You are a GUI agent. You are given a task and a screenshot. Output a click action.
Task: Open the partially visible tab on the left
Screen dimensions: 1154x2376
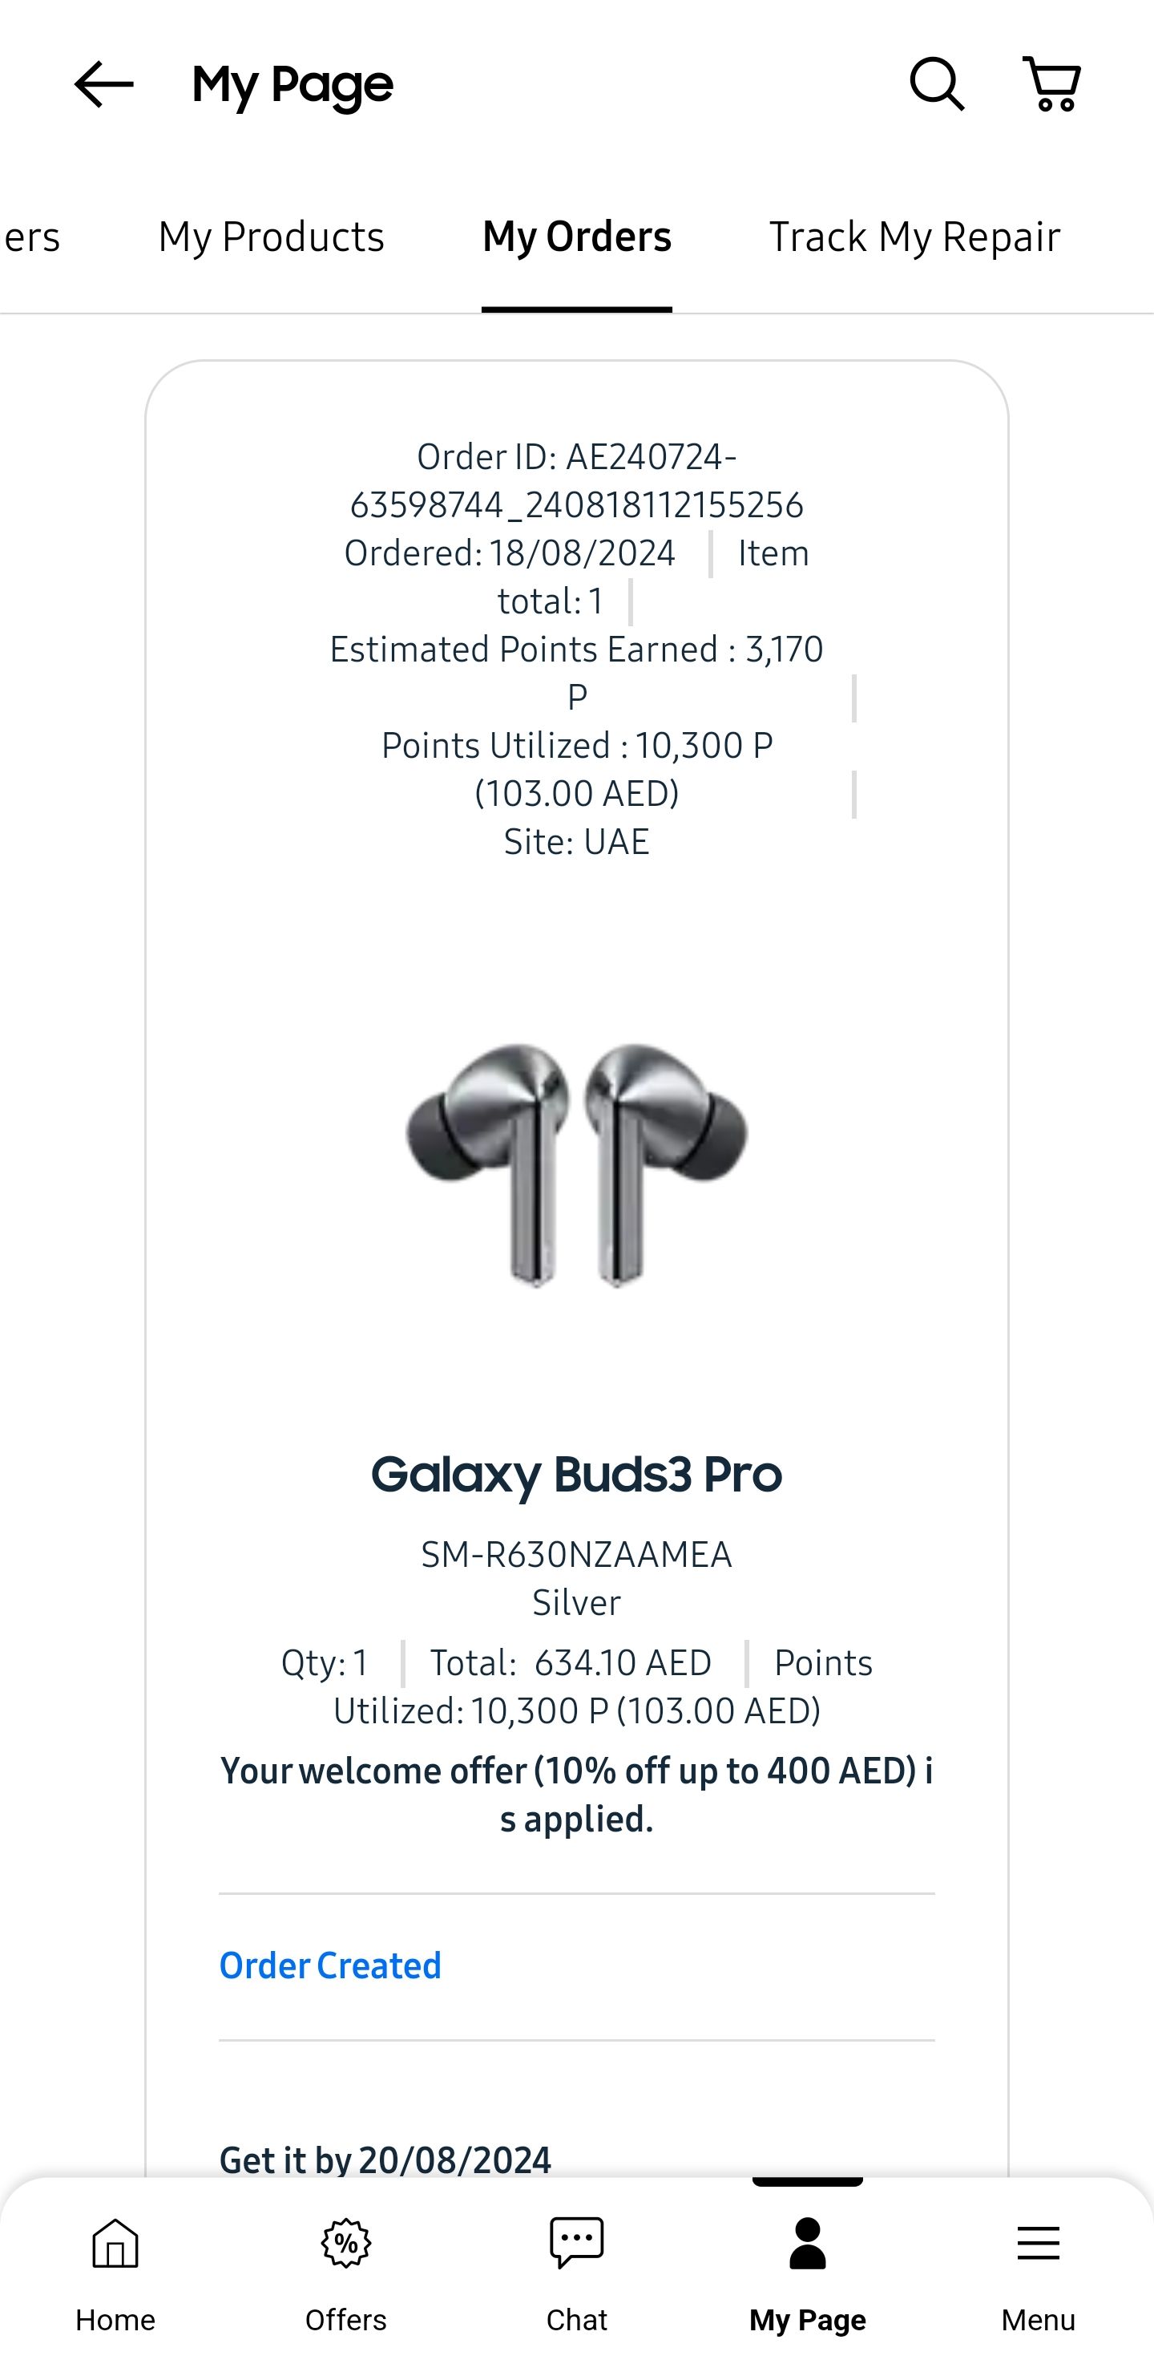click(30, 237)
